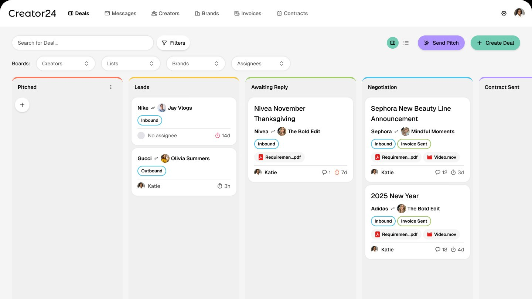Click Inbound tag on Nivea card
Screen dimensions: 532x299
266,144
